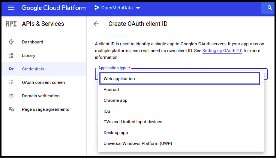
Task: Choose TVs and Limited Input devices
Action: coord(133,122)
